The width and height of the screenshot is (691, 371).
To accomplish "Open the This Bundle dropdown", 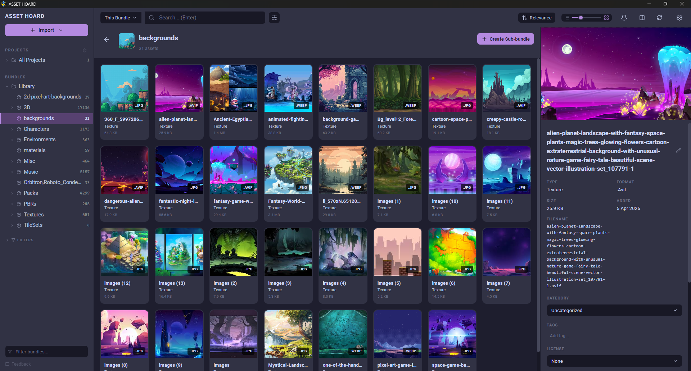I will pos(121,17).
